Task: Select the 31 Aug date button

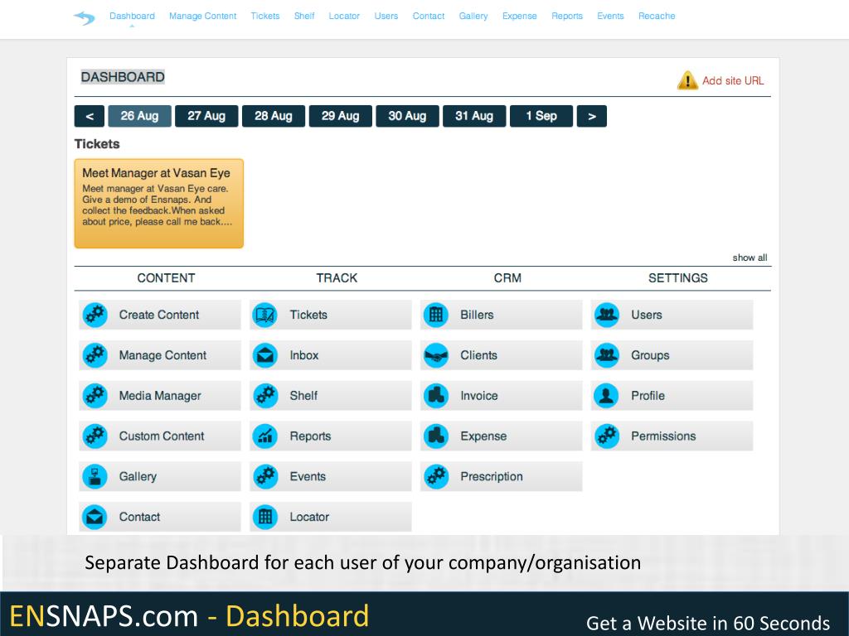Action: tap(474, 116)
